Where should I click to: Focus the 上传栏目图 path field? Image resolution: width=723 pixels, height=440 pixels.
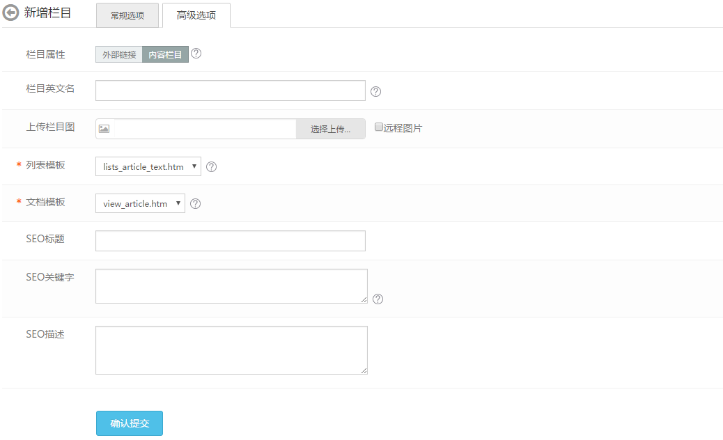coord(205,129)
